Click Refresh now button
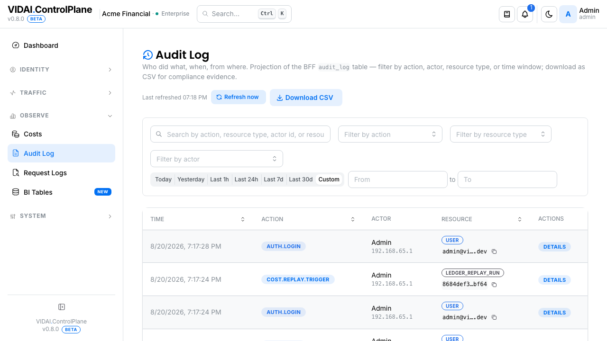Image resolution: width=607 pixels, height=341 pixels. coord(238,97)
